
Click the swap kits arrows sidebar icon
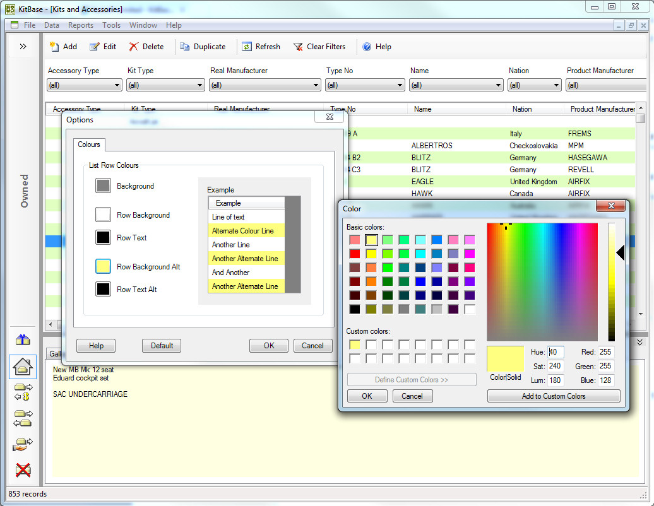[23, 418]
